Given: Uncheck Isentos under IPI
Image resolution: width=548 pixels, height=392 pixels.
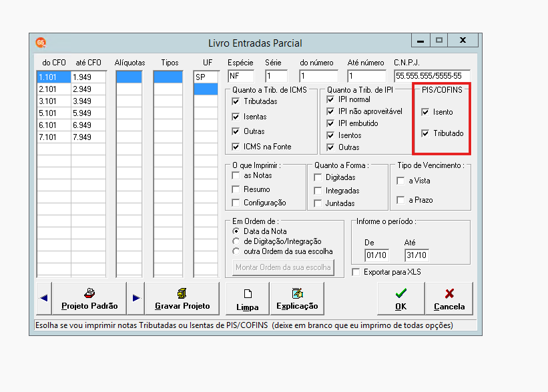Looking at the screenshot, I should click(x=330, y=135).
